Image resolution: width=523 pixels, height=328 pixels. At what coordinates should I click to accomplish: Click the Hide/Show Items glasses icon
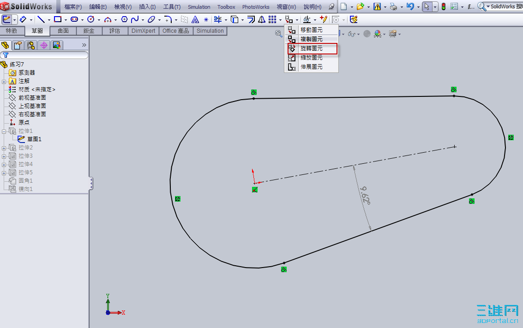click(x=352, y=34)
